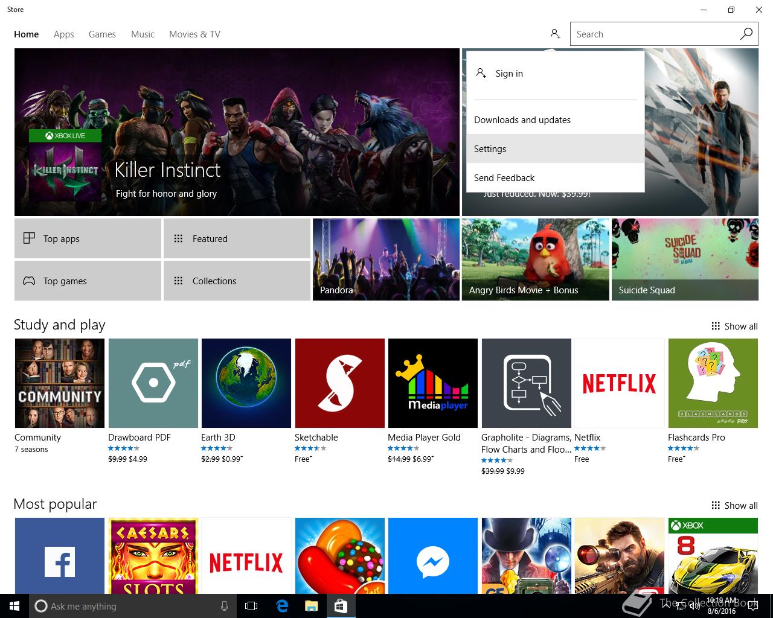Open the Messenger app tile
Screen dimensions: 773x618
[433, 555]
